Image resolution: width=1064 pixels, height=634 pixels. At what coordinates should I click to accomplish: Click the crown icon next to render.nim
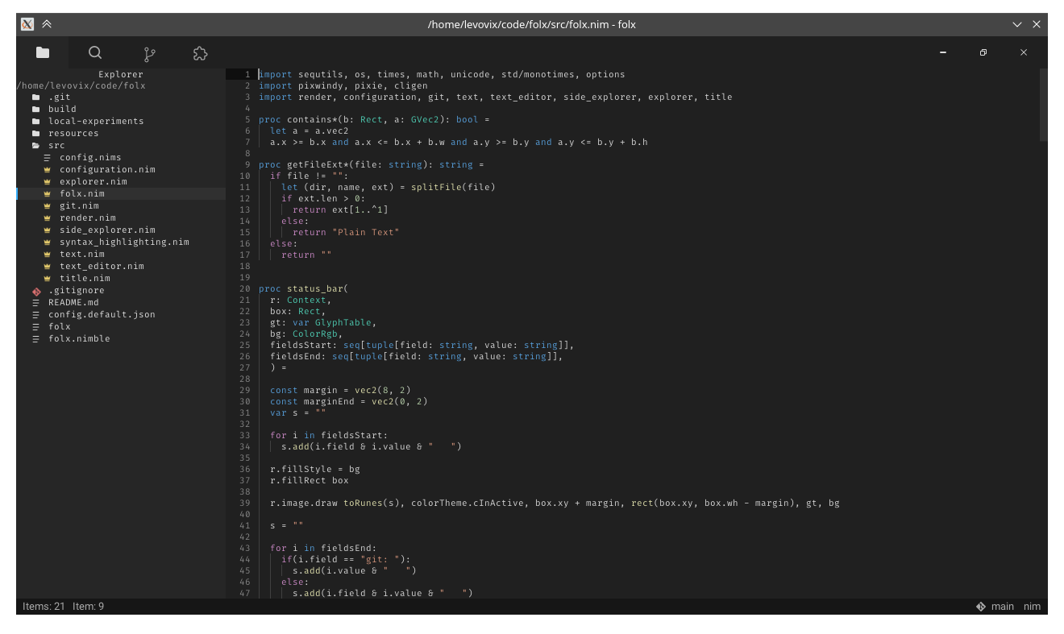tap(48, 218)
